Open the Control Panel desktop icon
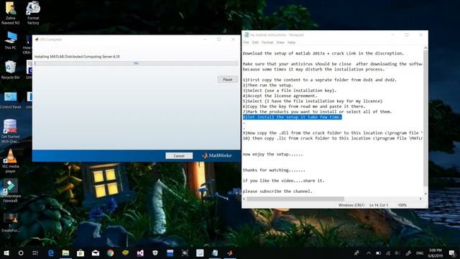The image size is (460, 259). tap(11, 101)
